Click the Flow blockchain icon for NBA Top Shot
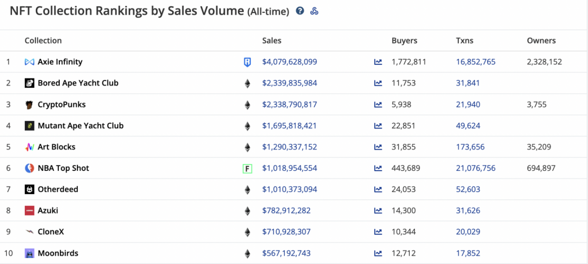Screen dimensions: 588x264 pyautogui.click(x=247, y=169)
